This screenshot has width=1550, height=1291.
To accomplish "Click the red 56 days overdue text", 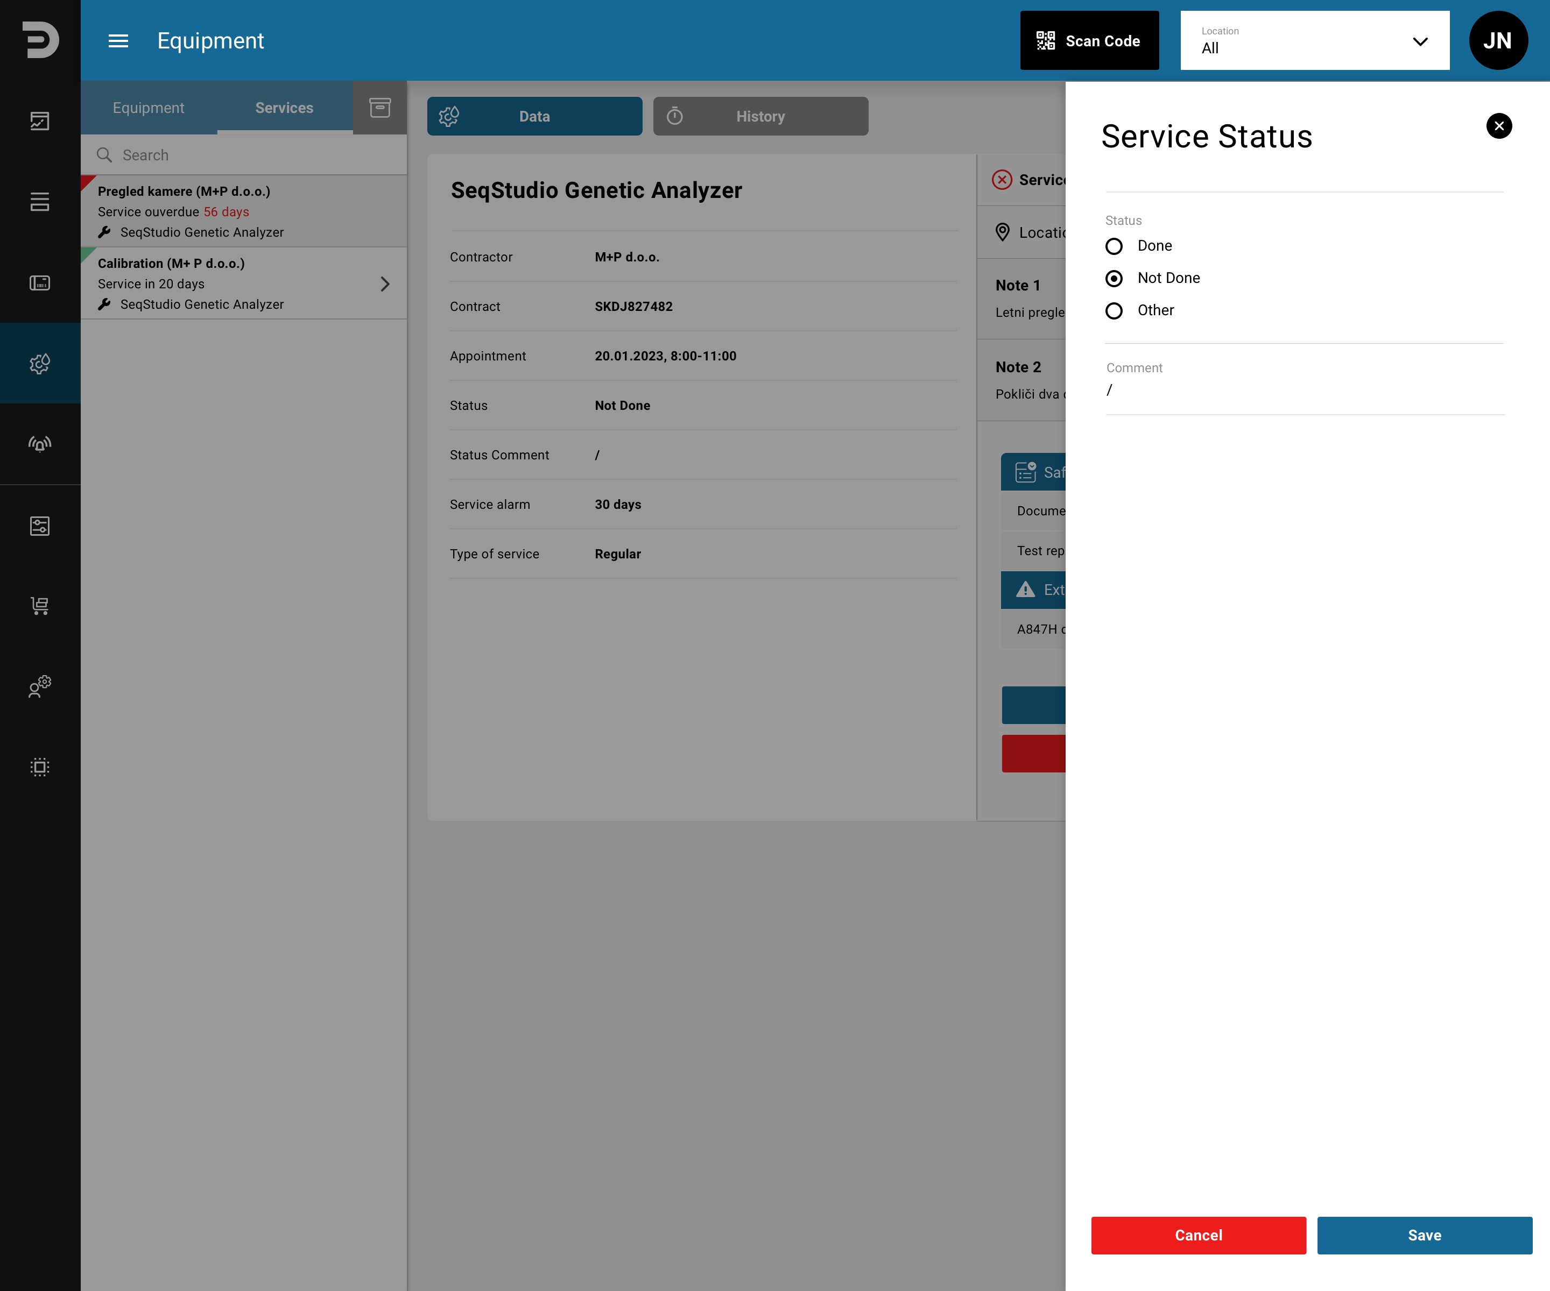I will 226,212.
